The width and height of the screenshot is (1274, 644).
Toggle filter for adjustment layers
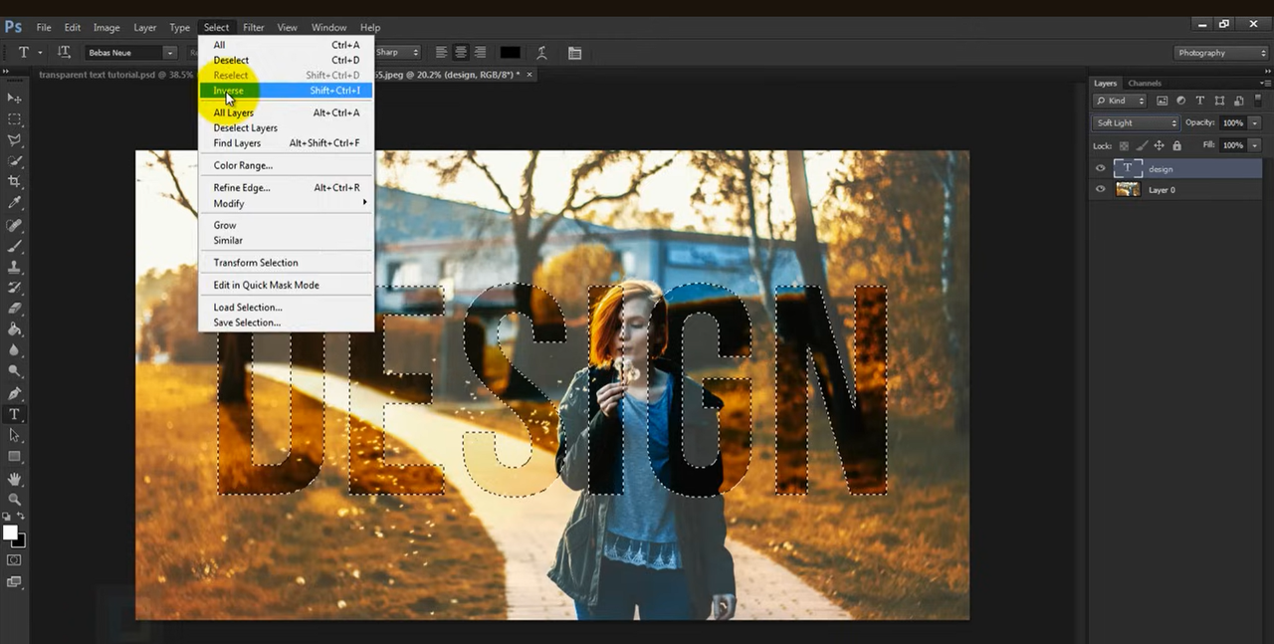[x=1181, y=101]
